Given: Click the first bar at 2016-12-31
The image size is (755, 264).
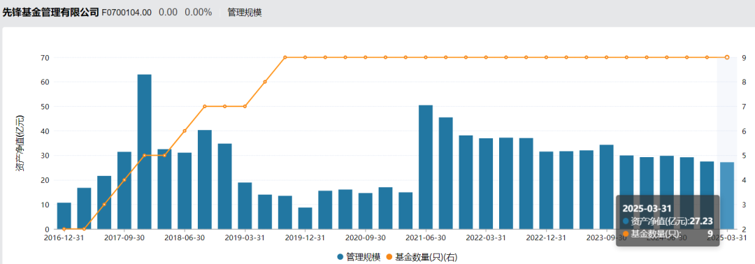Looking at the screenshot, I should [x=64, y=216].
